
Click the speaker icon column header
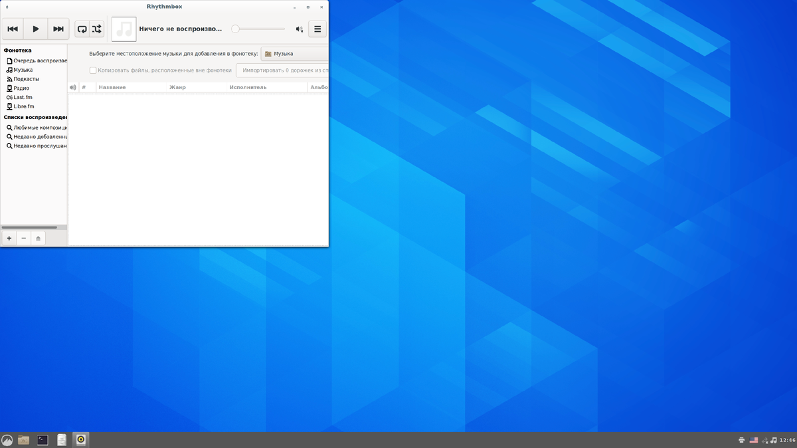point(73,87)
